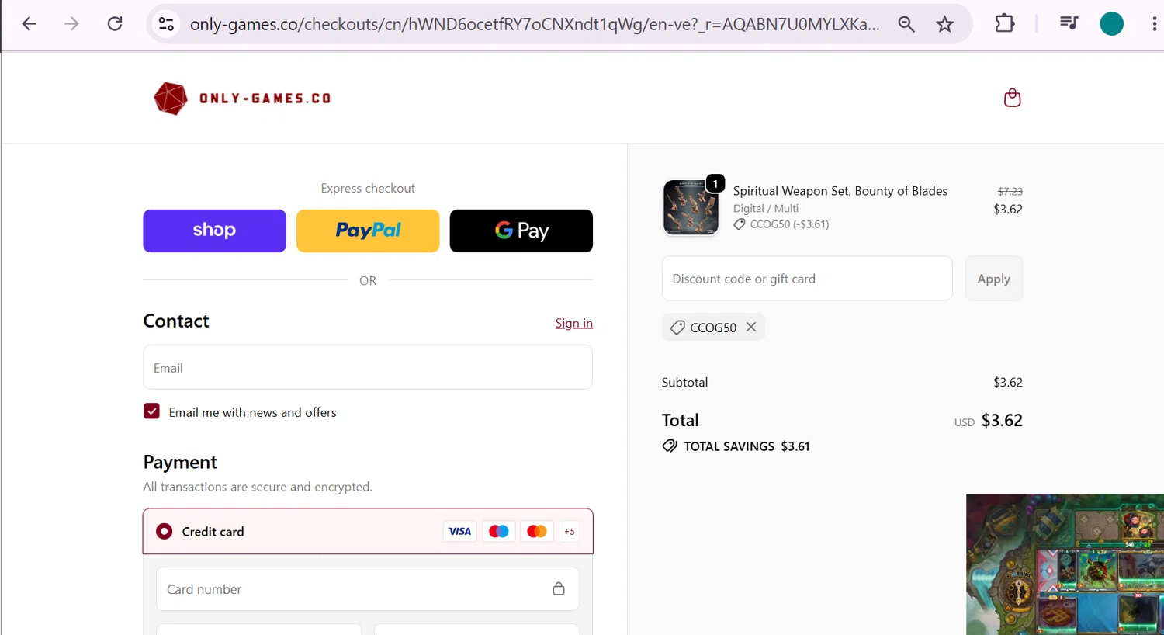The width and height of the screenshot is (1164, 635).
Task: Show the +5 more card types
Action: pyautogui.click(x=570, y=531)
